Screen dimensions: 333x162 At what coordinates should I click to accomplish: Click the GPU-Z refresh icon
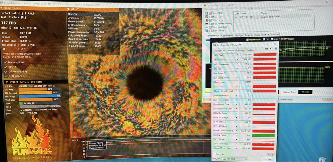click(271, 49)
